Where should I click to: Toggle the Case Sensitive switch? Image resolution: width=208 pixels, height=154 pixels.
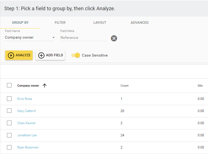click(x=76, y=55)
